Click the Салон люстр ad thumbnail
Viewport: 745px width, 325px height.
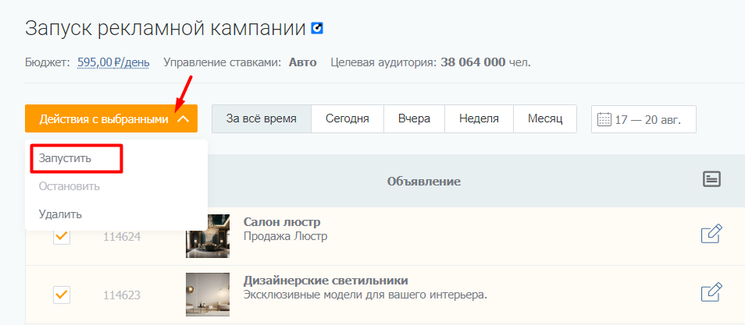[208, 235]
